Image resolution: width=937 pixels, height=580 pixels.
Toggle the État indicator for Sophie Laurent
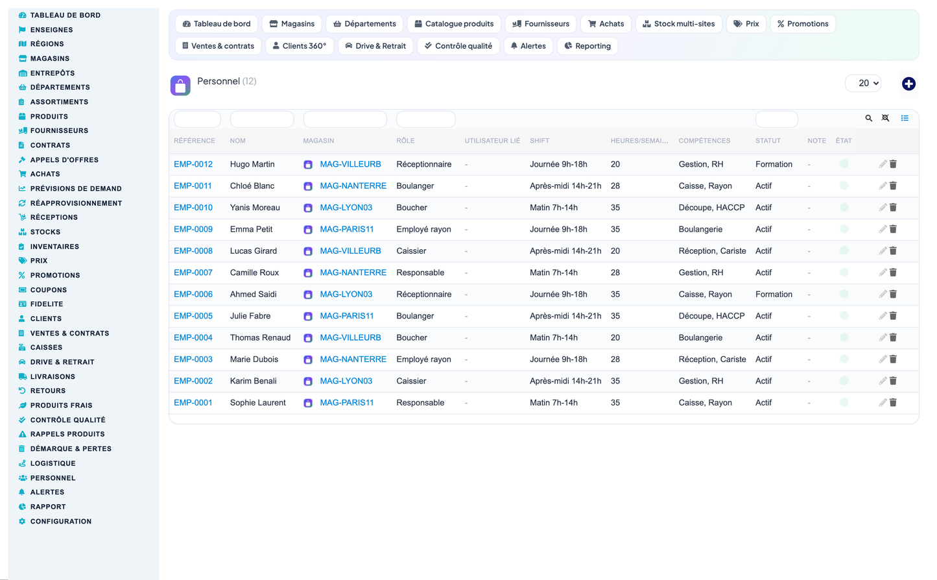[844, 403]
